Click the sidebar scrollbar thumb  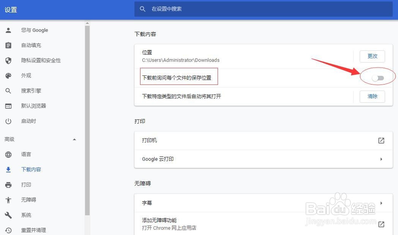[87, 120]
